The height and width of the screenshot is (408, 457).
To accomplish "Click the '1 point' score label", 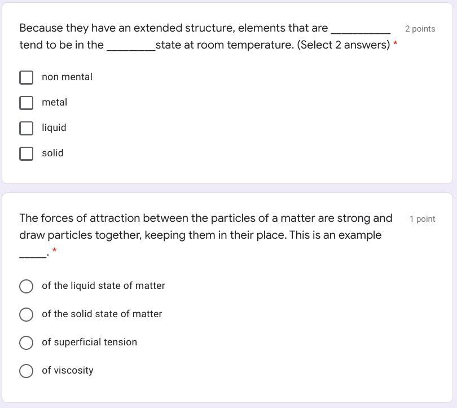I will pyautogui.click(x=422, y=219).
